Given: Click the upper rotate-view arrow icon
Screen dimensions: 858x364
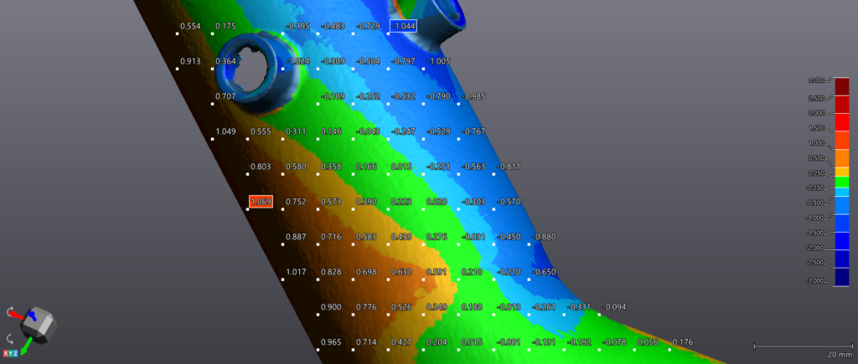Looking at the screenshot, I should [x=10, y=311].
